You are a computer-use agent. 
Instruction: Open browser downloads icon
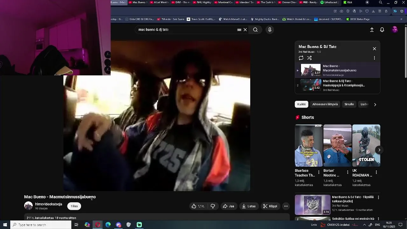pos(373,11)
